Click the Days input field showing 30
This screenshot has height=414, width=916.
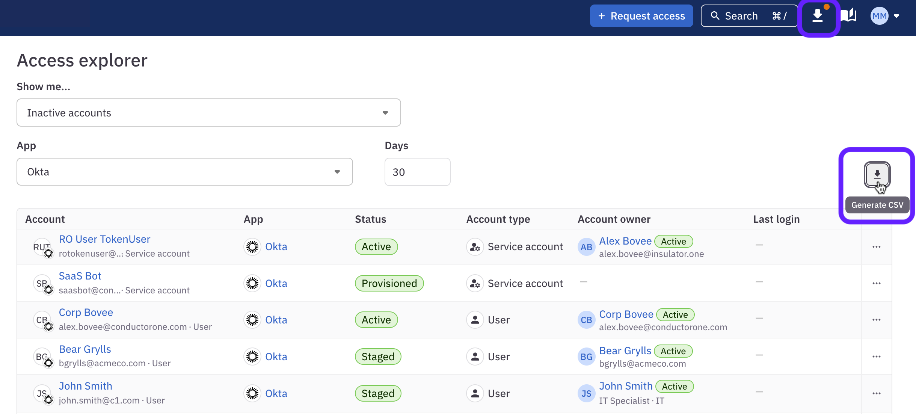click(417, 172)
